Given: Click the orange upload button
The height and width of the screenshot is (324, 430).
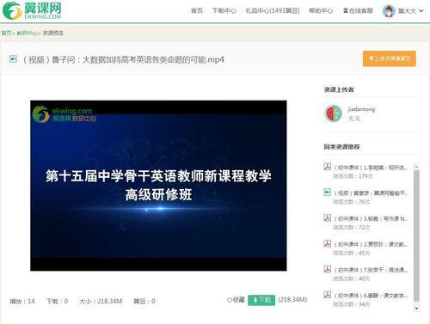Looking at the screenshot, I should tap(389, 58).
